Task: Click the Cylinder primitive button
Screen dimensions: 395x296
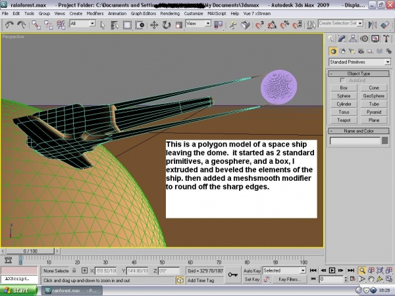Action: [344, 104]
